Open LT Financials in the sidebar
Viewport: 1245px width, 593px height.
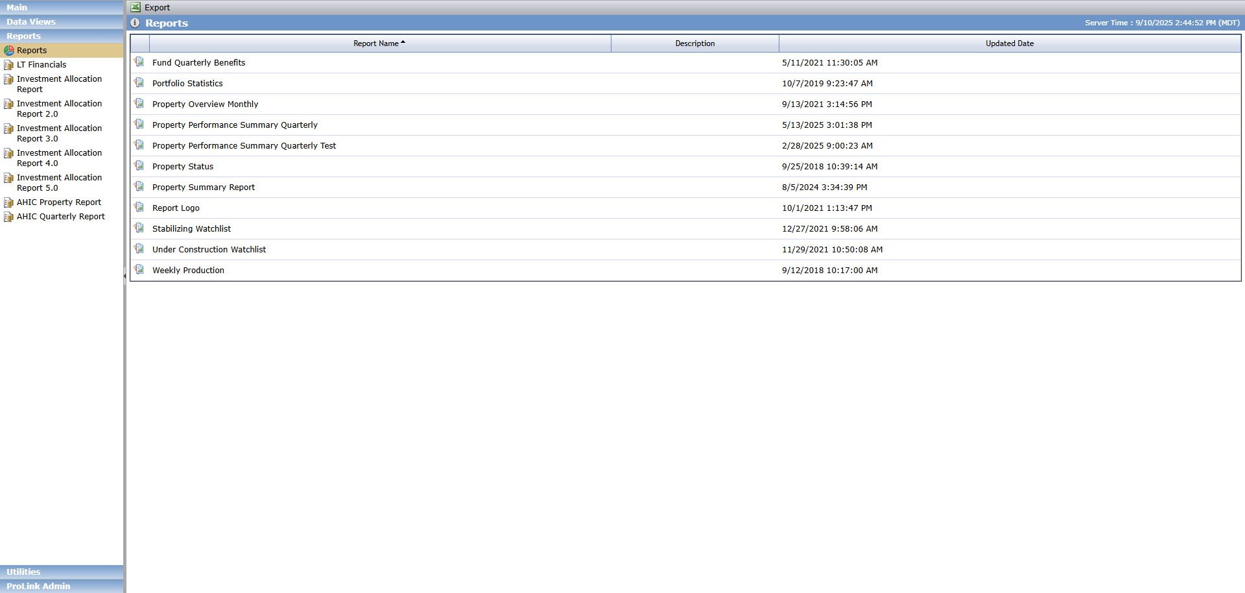point(41,65)
